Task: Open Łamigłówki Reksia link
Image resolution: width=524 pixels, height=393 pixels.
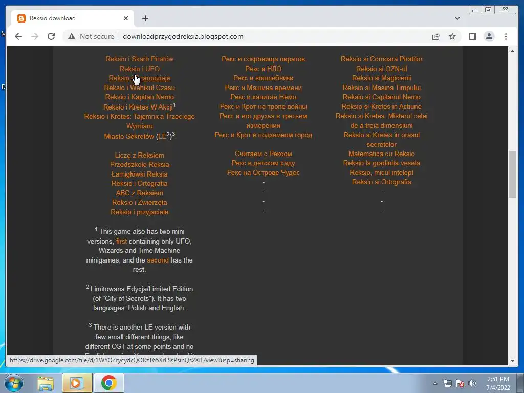Action: coord(139,174)
